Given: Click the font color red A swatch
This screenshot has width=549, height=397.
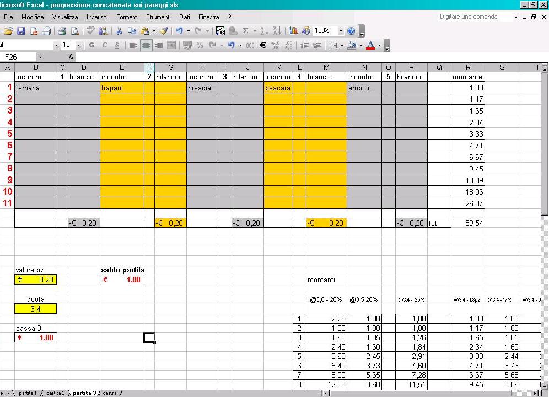Looking at the screenshot, I should [370, 45].
